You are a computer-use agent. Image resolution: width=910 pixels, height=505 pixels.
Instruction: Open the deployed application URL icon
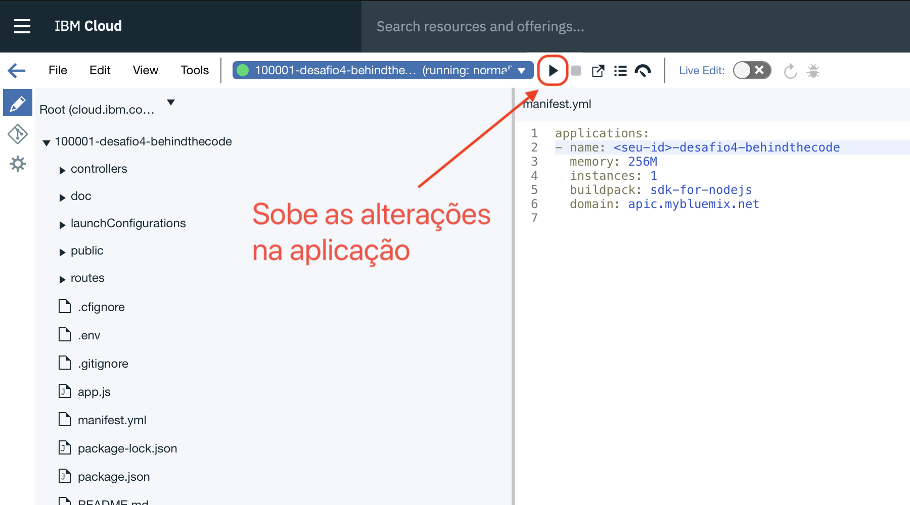pos(598,71)
